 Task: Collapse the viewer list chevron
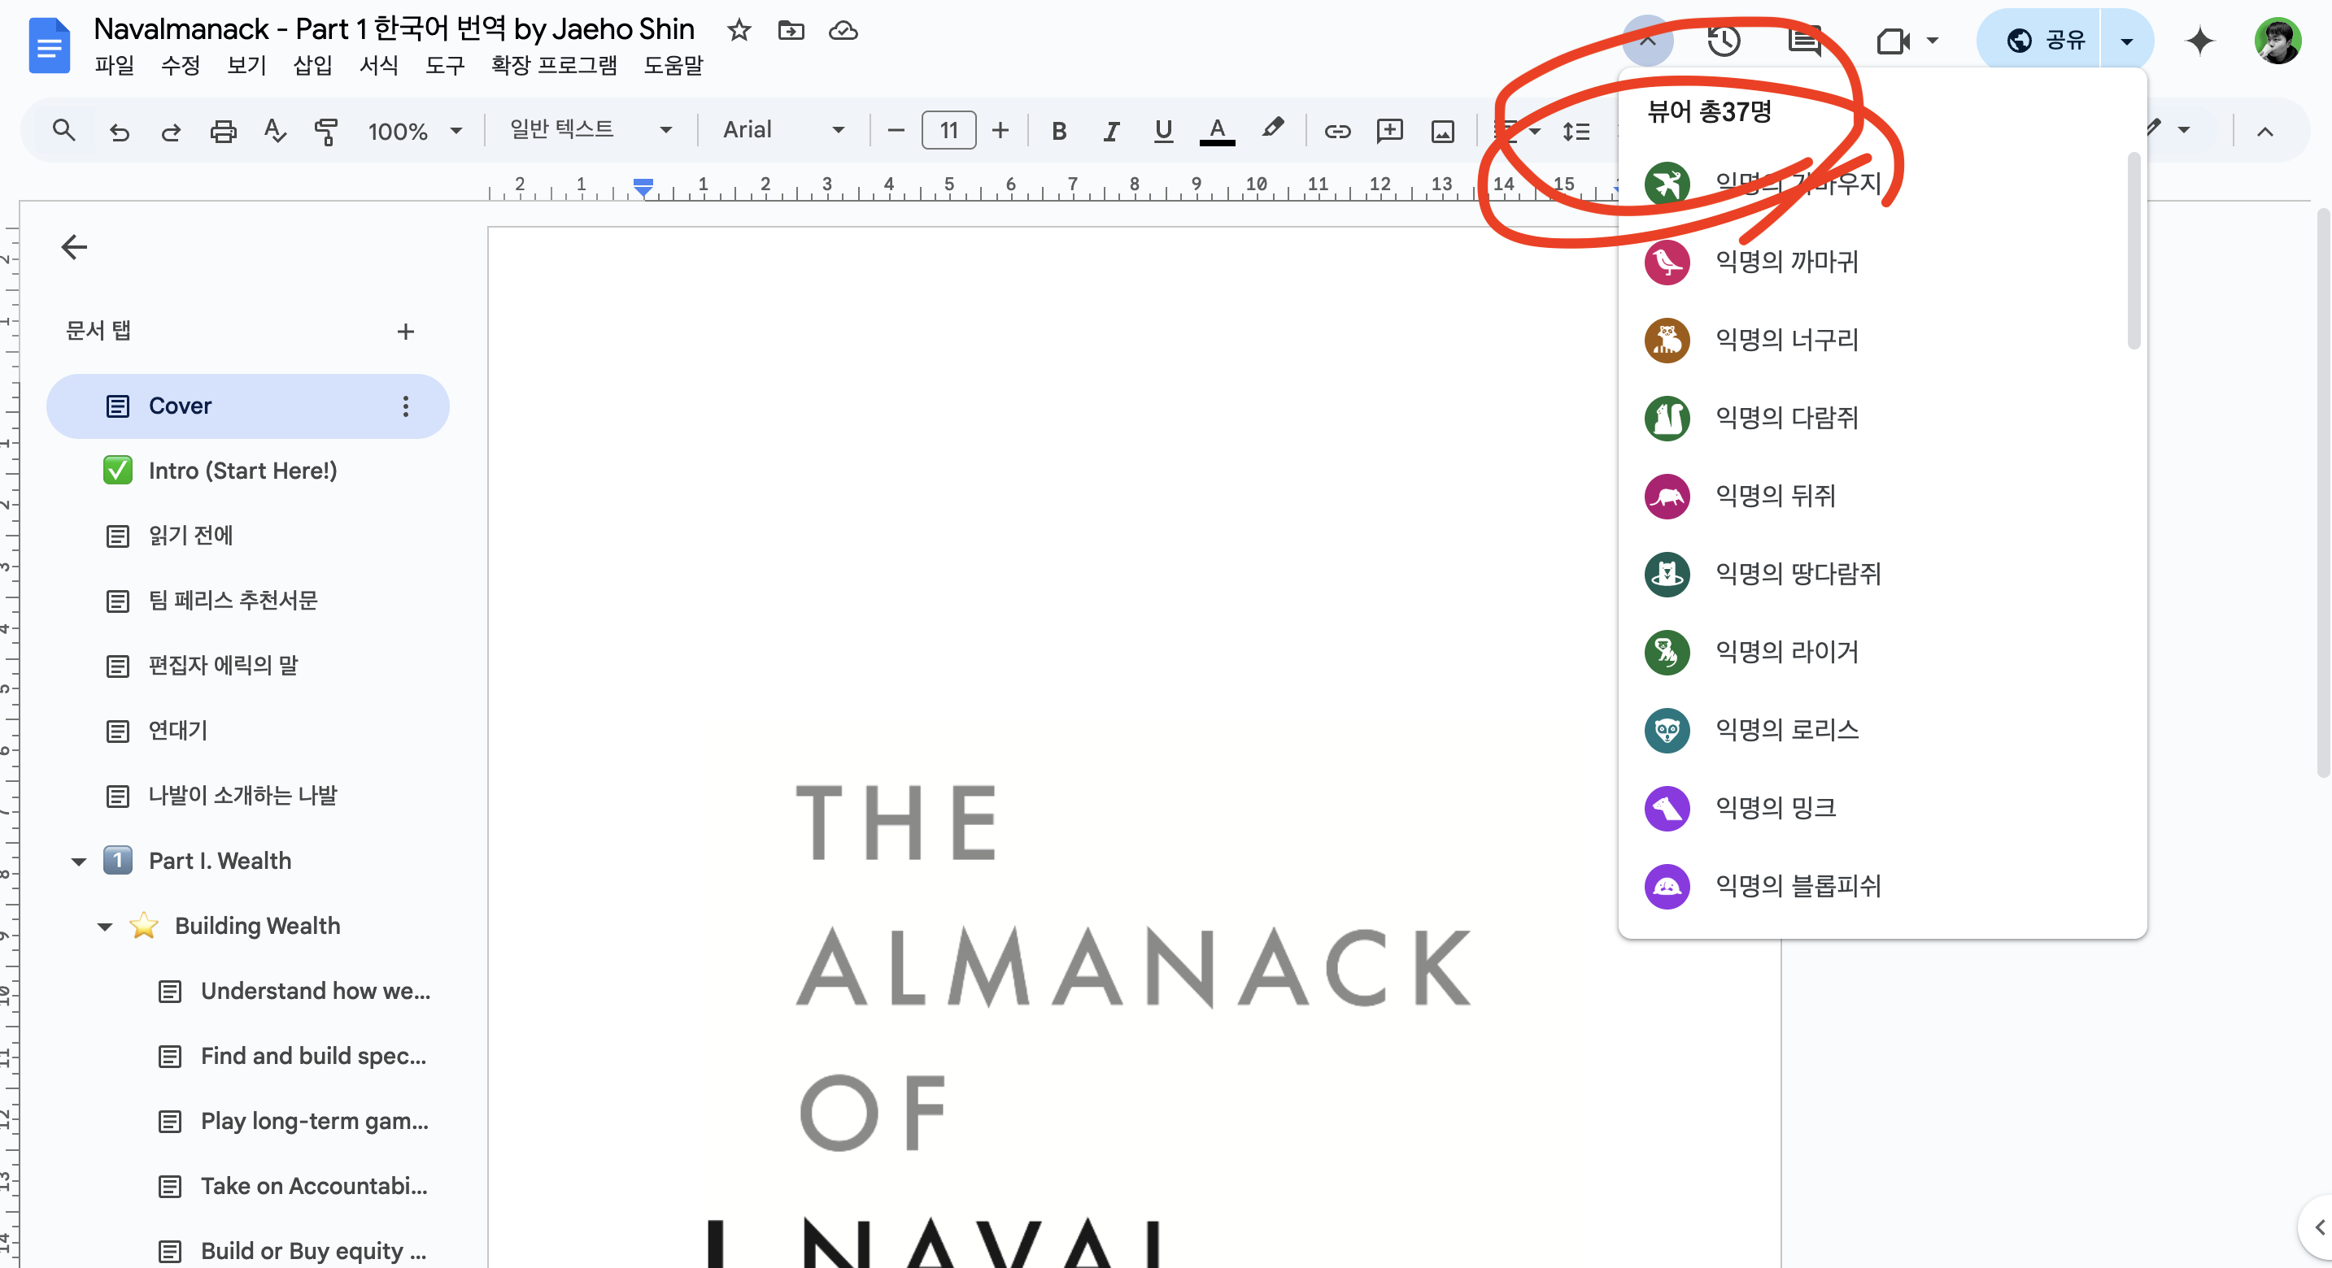click(x=1648, y=41)
